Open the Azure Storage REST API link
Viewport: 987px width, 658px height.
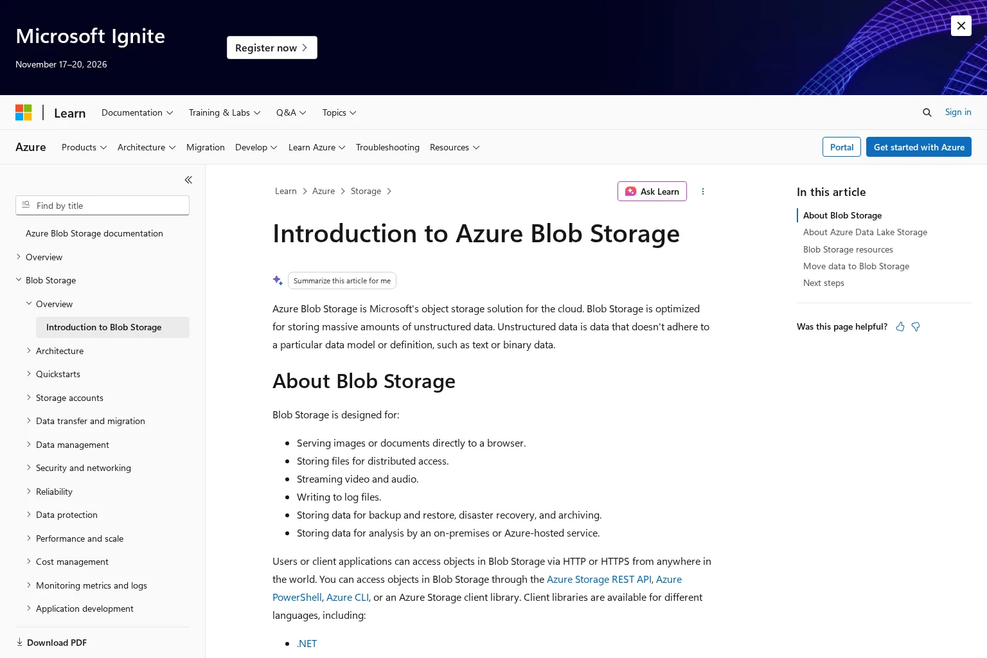tap(599, 580)
